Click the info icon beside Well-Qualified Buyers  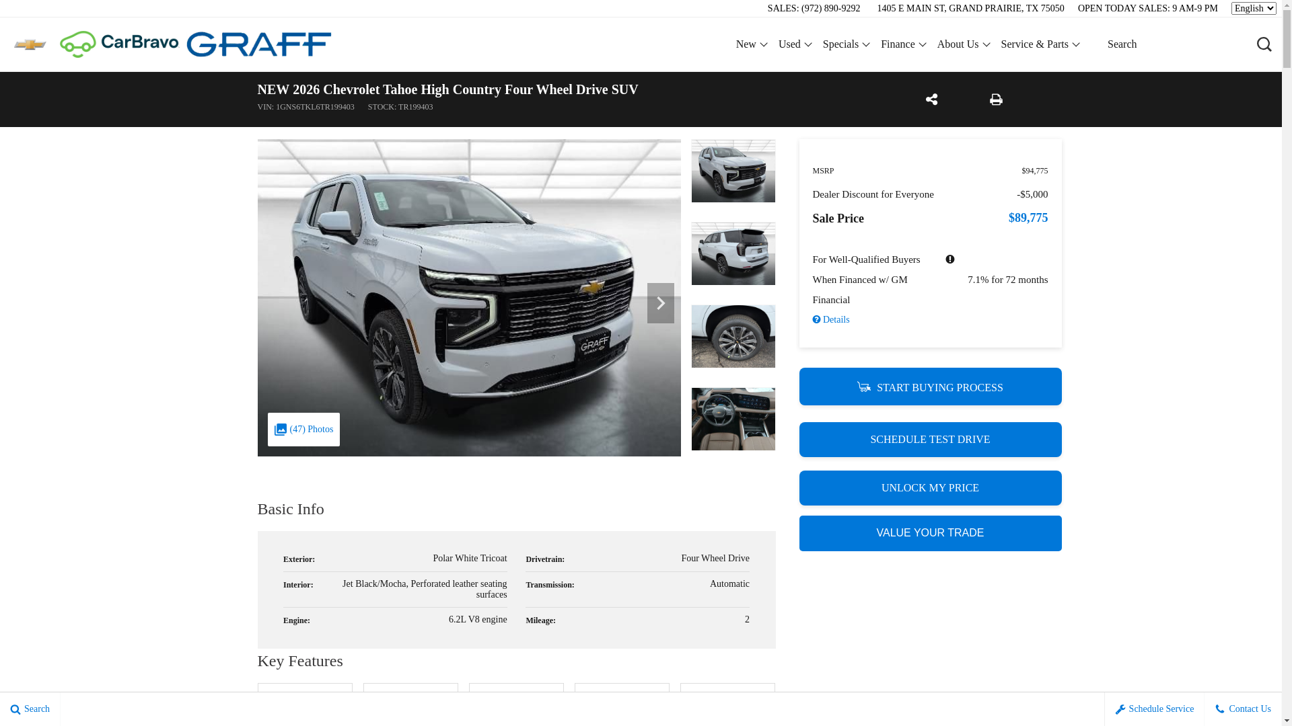click(950, 259)
